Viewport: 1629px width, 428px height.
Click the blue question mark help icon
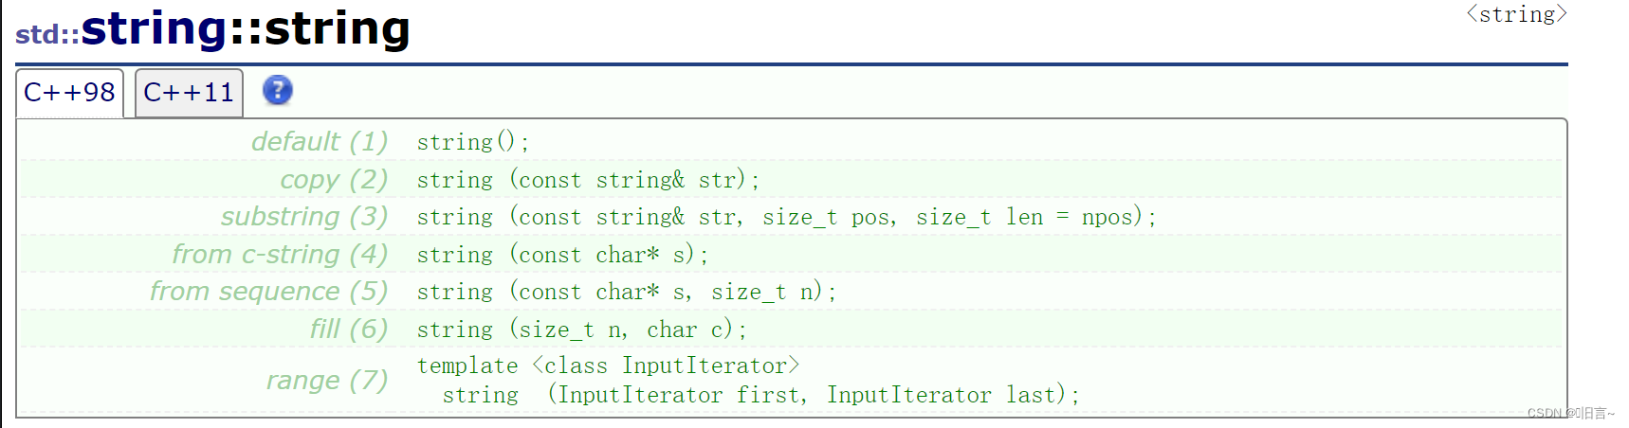(x=277, y=91)
